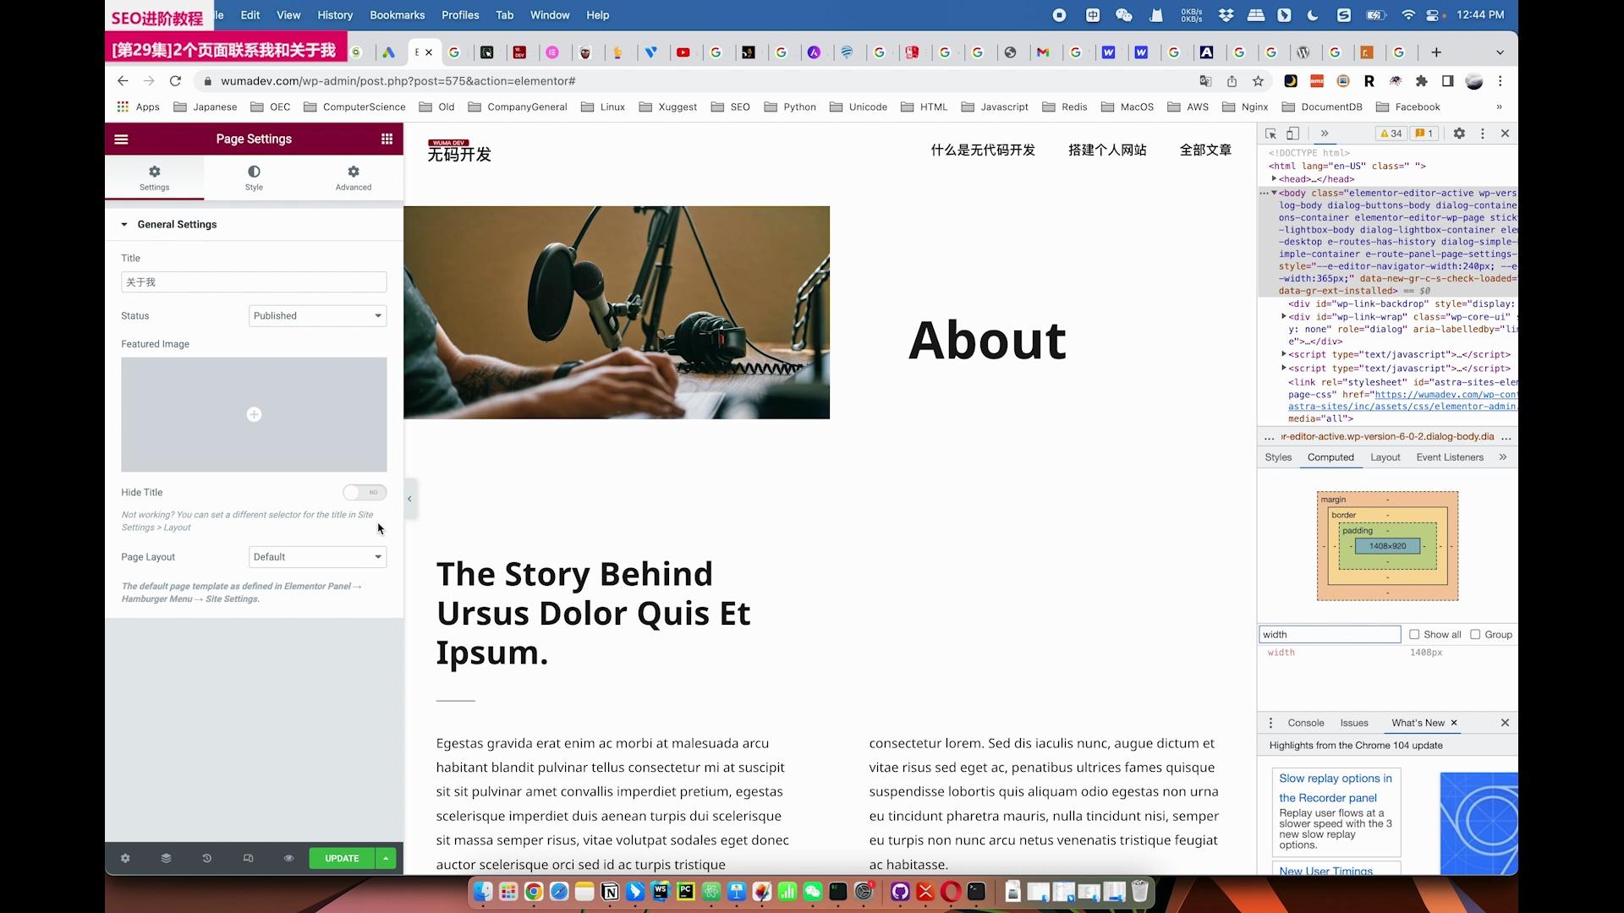This screenshot has height=913, width=1624.
Task: Select the podcast microphone image
Action: click(x=617, y=313)
